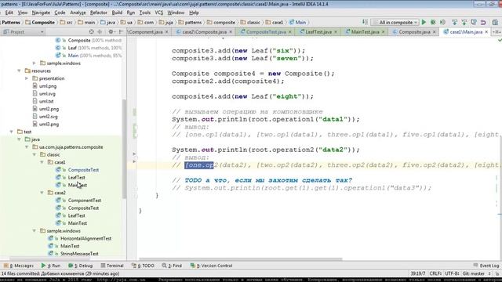Select the Leaf class in project tree
502x282 pixels.
[x=72, y=48]
